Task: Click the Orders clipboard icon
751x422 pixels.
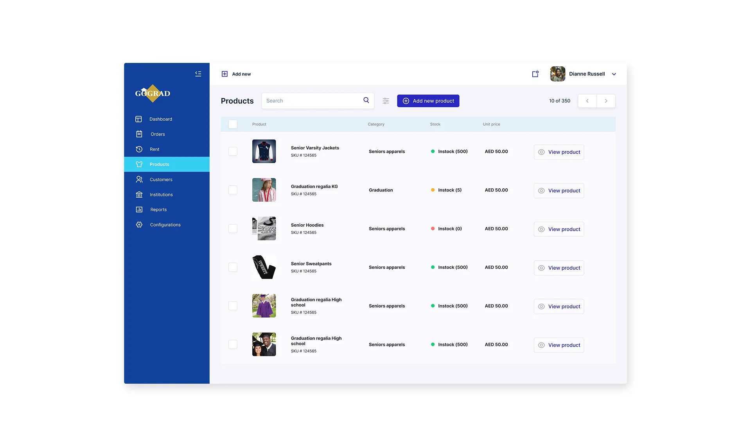Action: [139, 134]
